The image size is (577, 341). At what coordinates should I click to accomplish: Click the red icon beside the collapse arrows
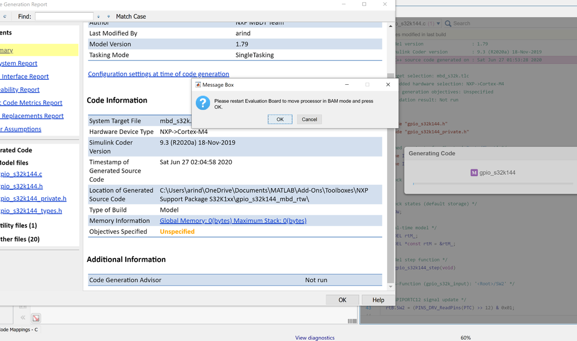36,318
